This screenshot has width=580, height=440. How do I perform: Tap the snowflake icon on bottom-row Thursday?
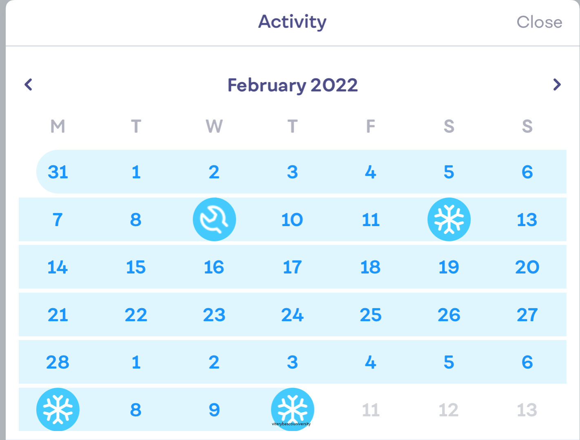tap(292, 409)
